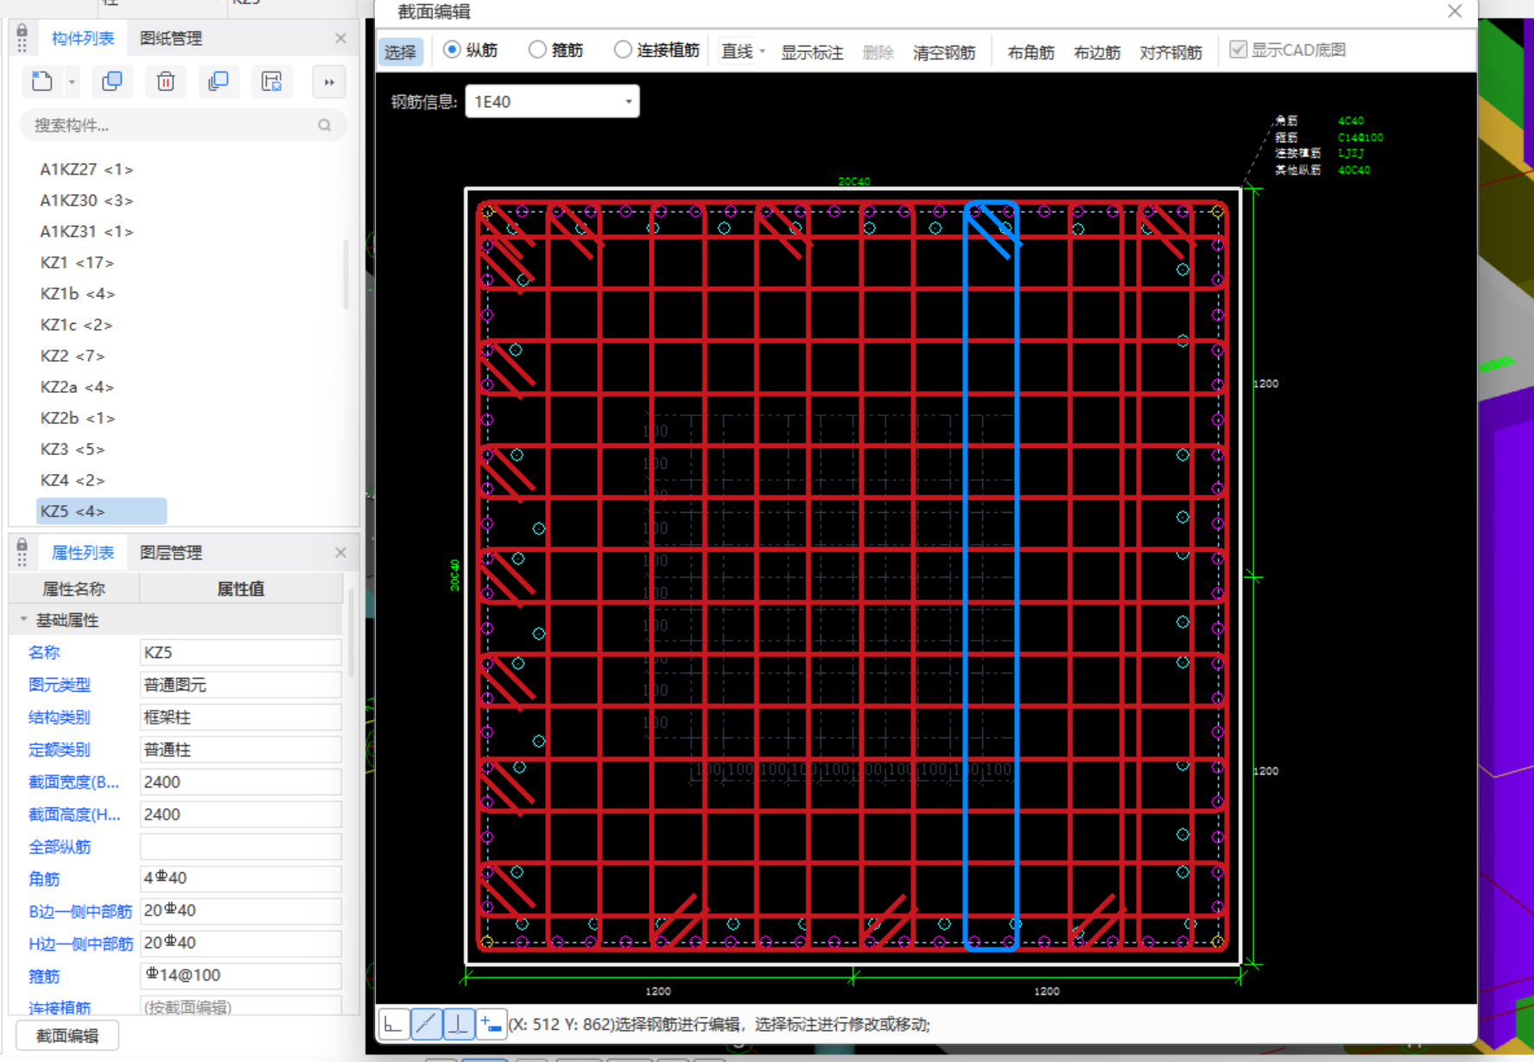This screenshot has width=1534, height=1062.
Task: Toggle 显示CAD底图 checkbox
Action: (1239, 50)
